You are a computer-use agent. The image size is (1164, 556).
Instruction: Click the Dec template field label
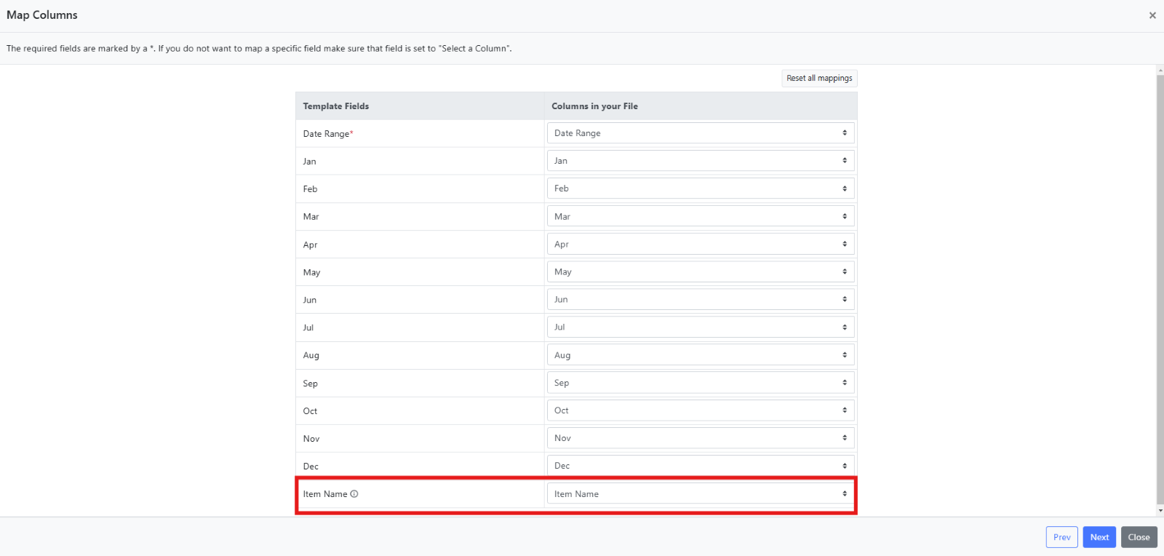311,466
